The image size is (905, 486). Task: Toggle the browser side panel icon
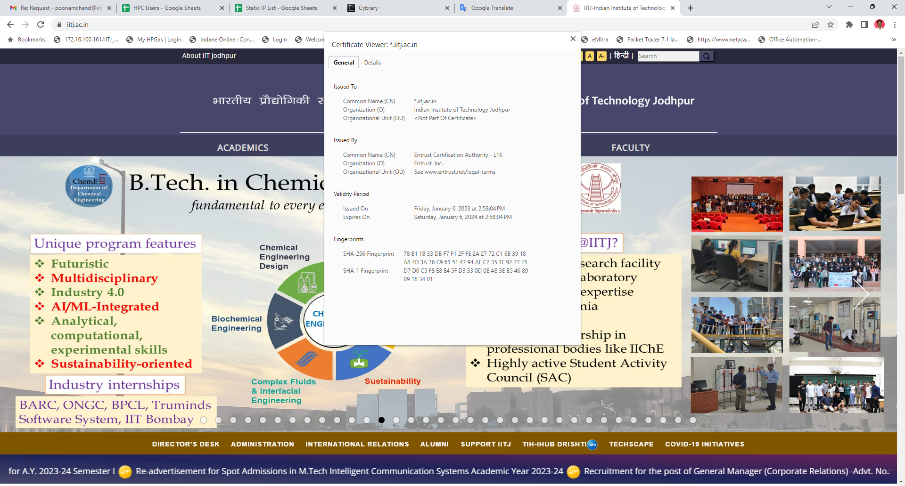(x=864, y=24)
